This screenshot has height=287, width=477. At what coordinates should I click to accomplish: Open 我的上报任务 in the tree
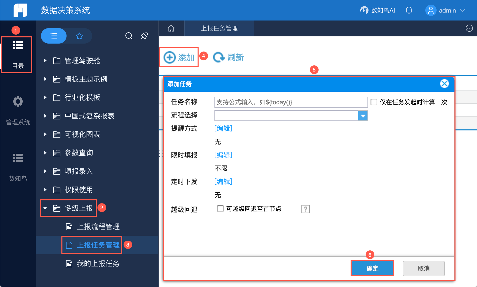tap(98, 263)
